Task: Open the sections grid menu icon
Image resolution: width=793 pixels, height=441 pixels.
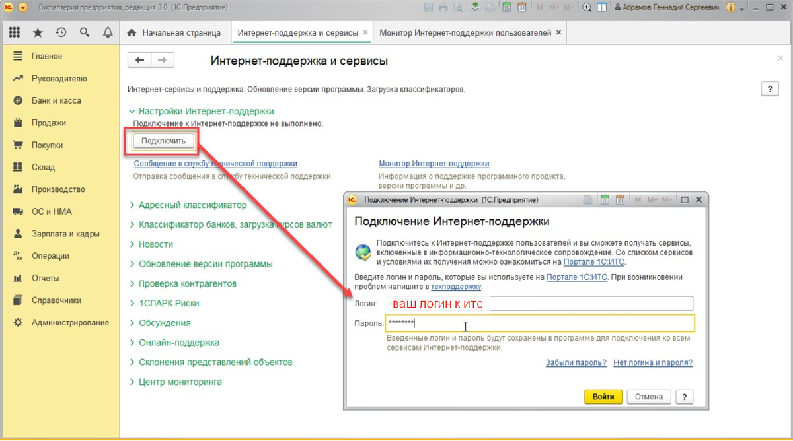Action: (15, 32)
